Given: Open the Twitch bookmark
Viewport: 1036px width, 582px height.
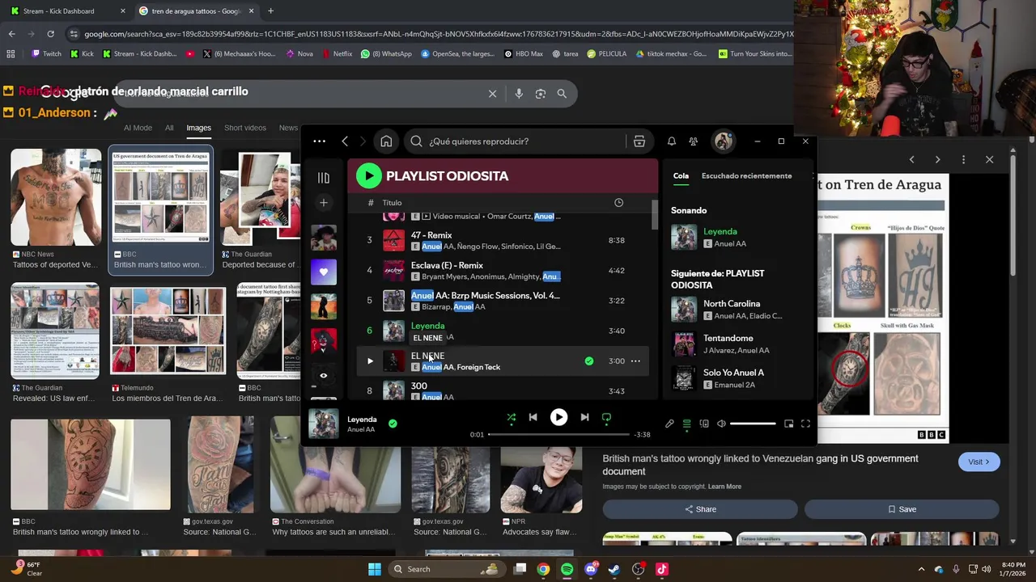Looking at the screenshot, I should pyautogui.click(x=46, y=54).
